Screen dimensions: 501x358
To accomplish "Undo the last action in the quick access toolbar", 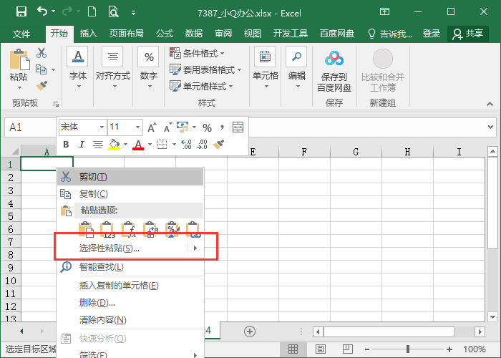I will tap(42, 11).
